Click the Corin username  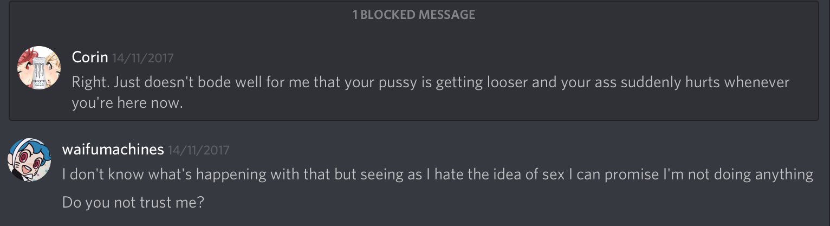click(x=90, y=57)
